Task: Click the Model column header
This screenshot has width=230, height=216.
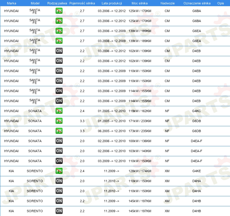Action: (35, 3)
